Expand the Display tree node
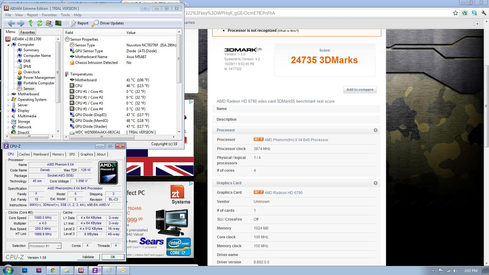The height and width of the screenshot is (275, 489). [9, 111]
